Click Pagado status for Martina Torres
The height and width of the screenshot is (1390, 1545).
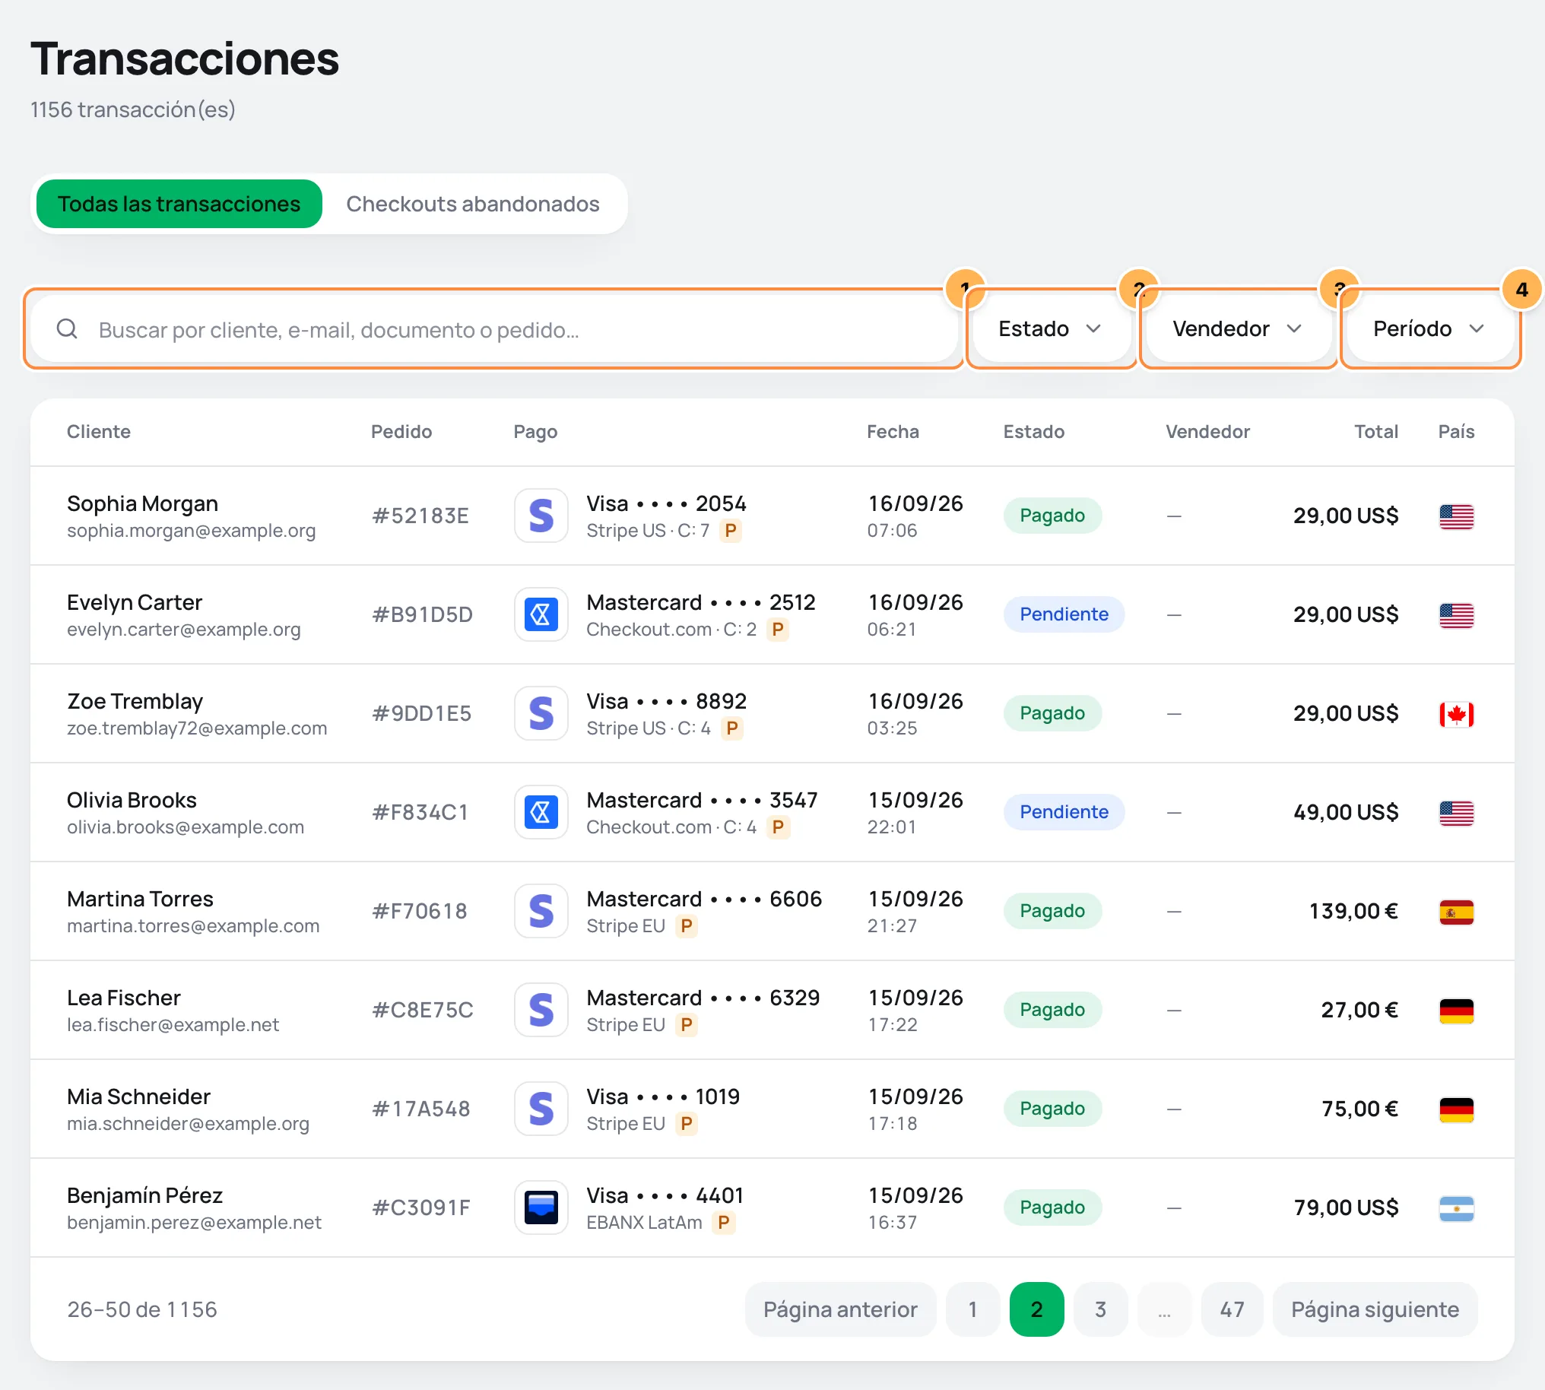point(1052,910)
